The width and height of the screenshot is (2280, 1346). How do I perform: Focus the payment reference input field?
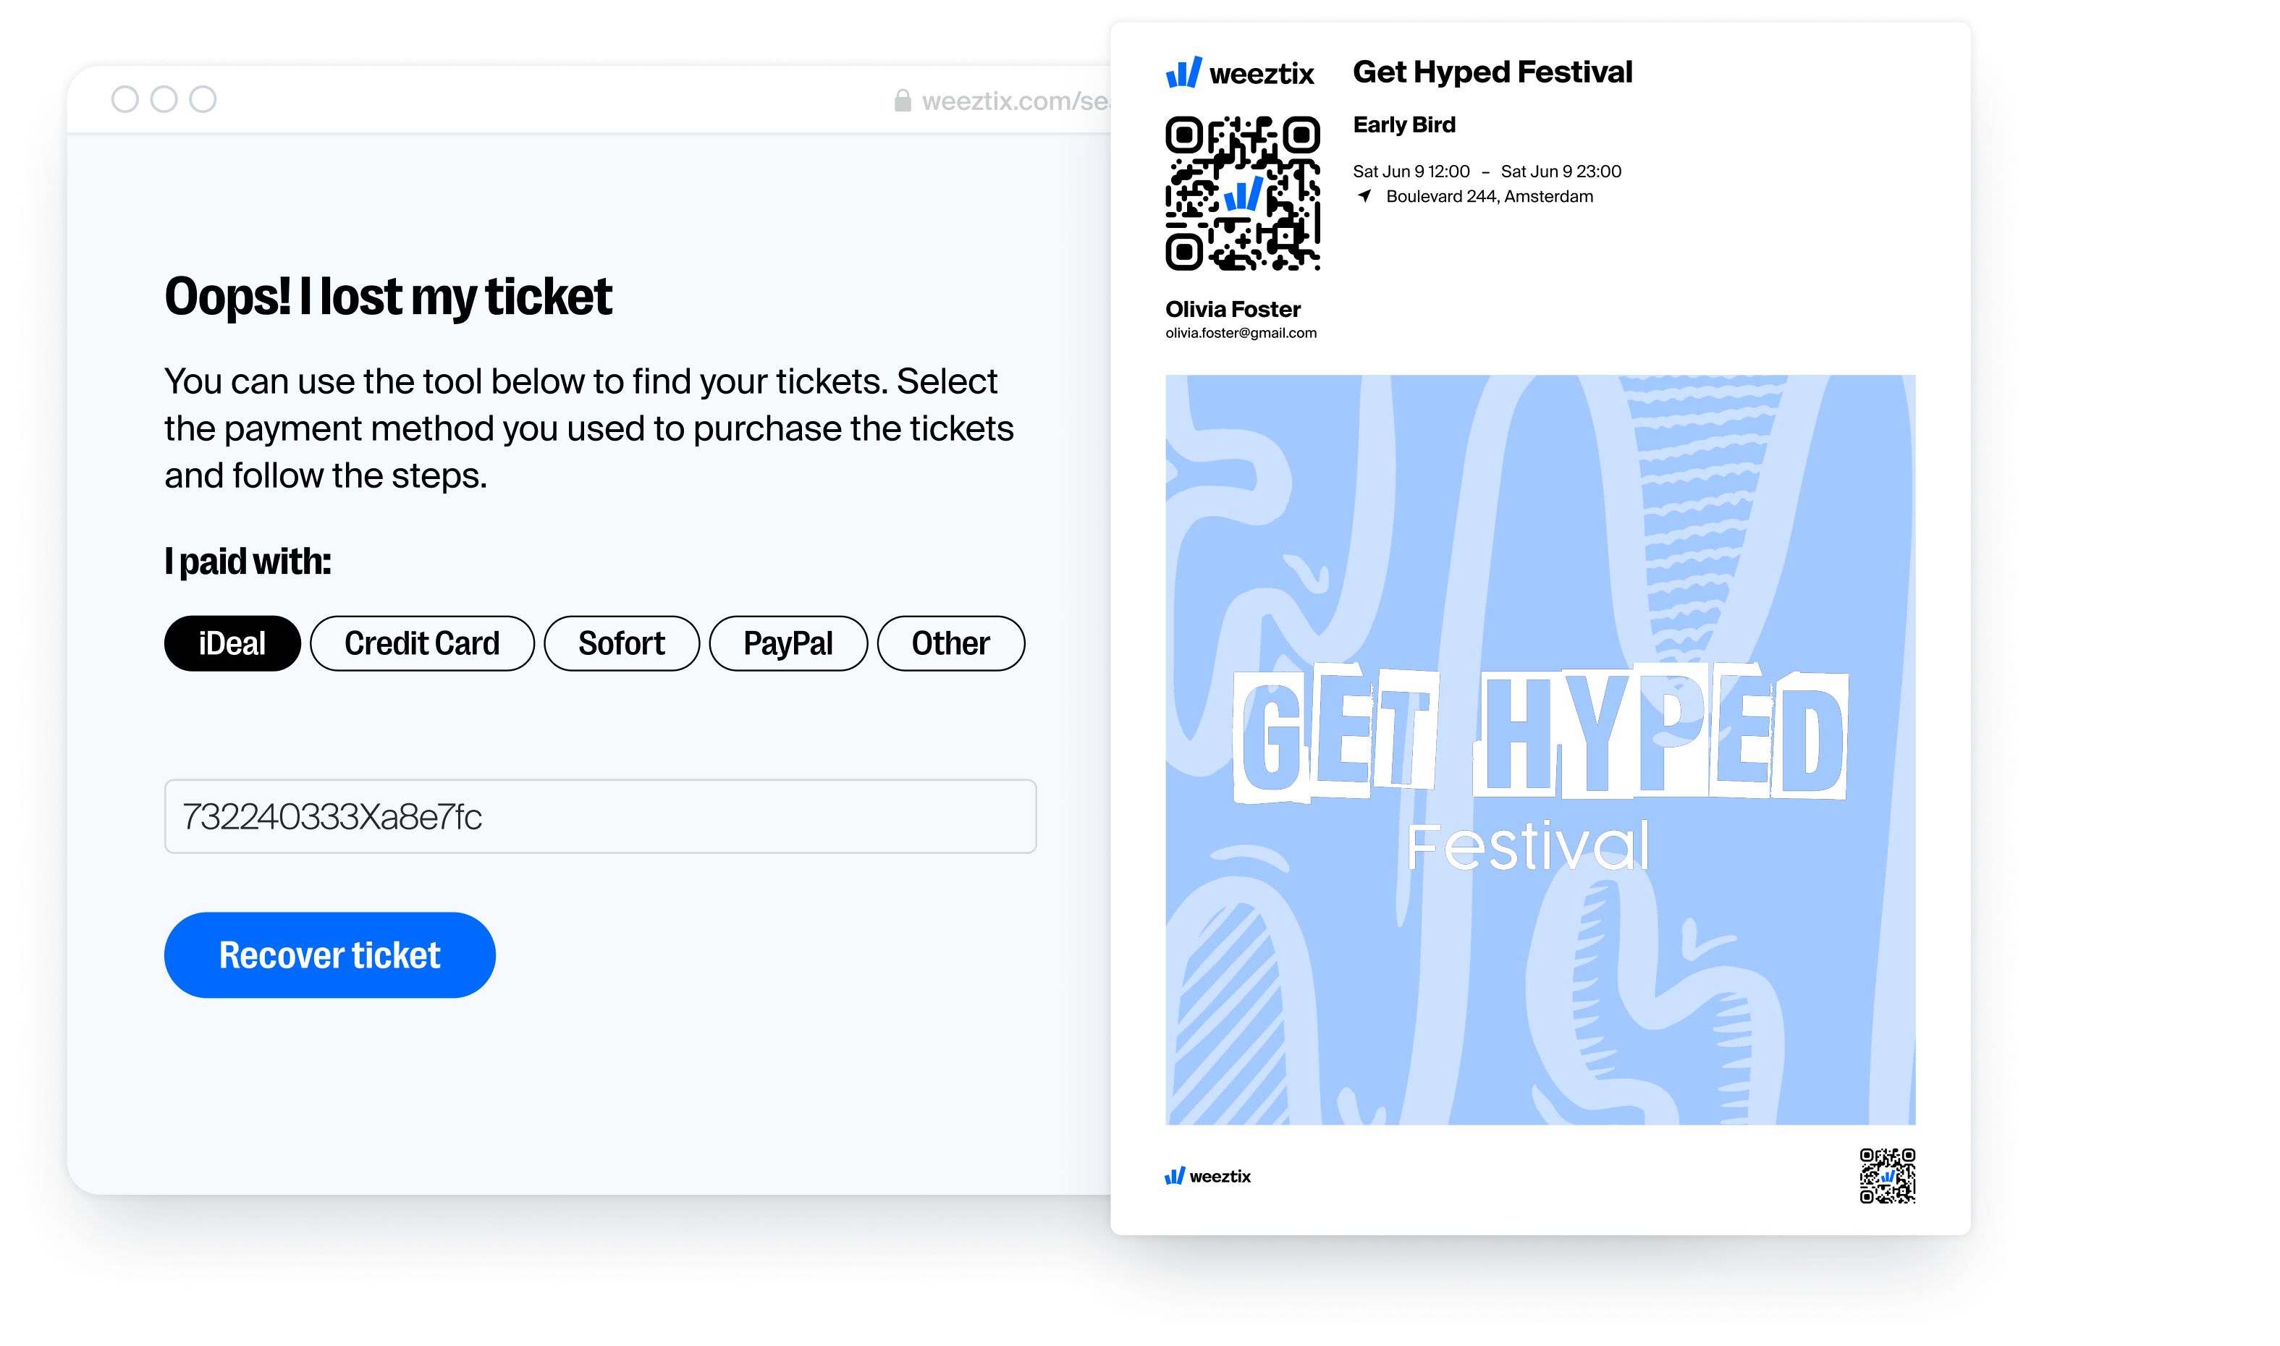pos(600,816)
